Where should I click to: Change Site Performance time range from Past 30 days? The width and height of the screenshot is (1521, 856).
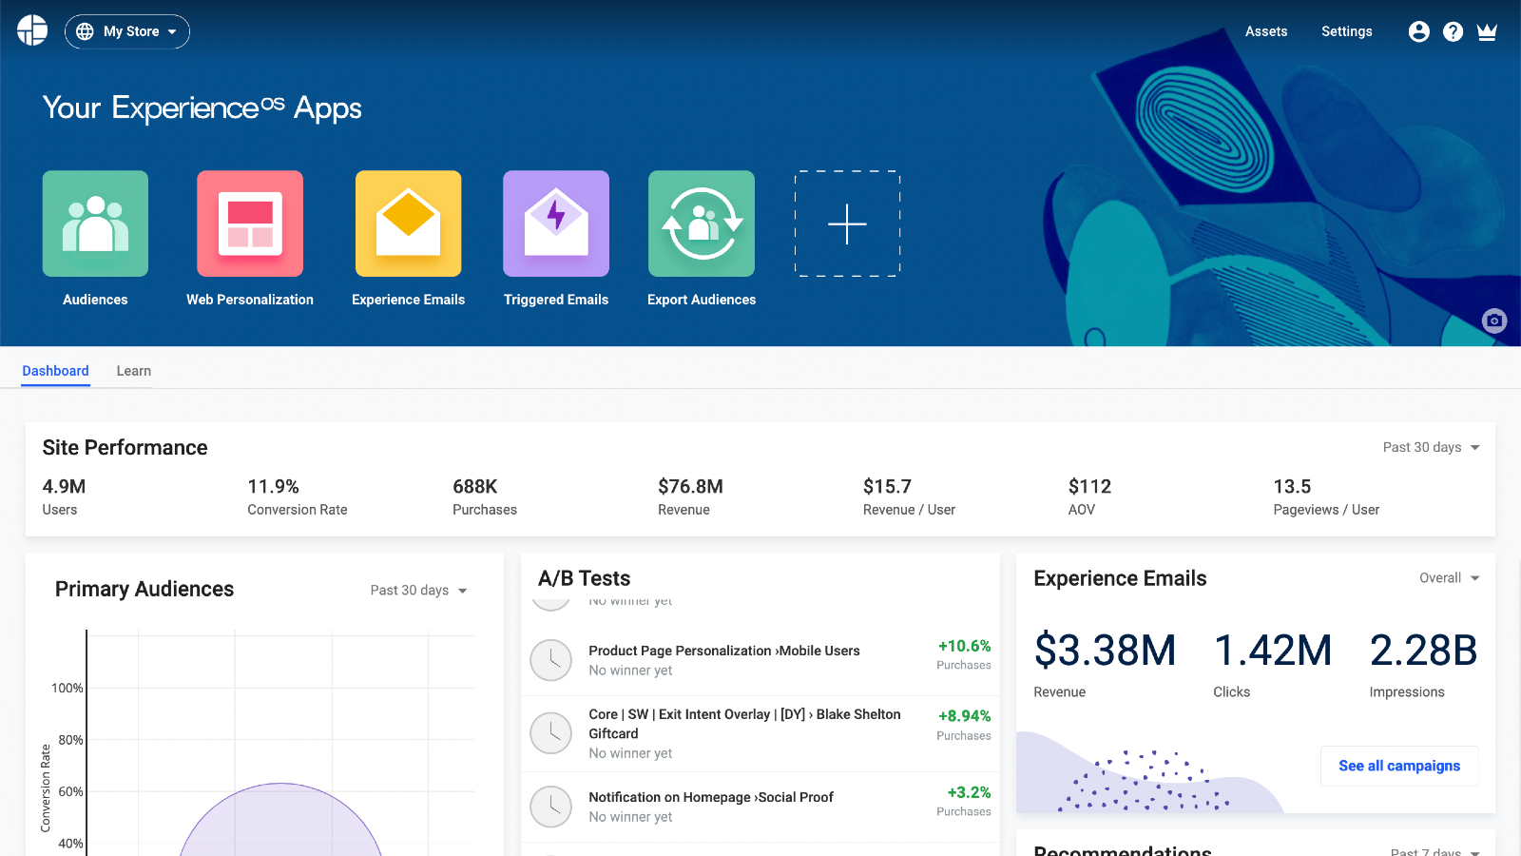pos(1431,447)
